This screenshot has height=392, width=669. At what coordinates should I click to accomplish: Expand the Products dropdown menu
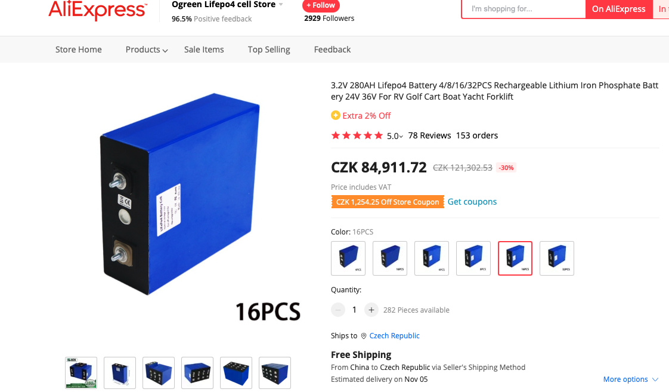click(x=146, y=50)
